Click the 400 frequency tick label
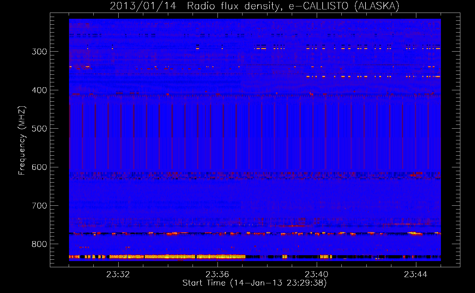This screenshot has height=293, width=475. pyautogui.click(x=39, y=90)
